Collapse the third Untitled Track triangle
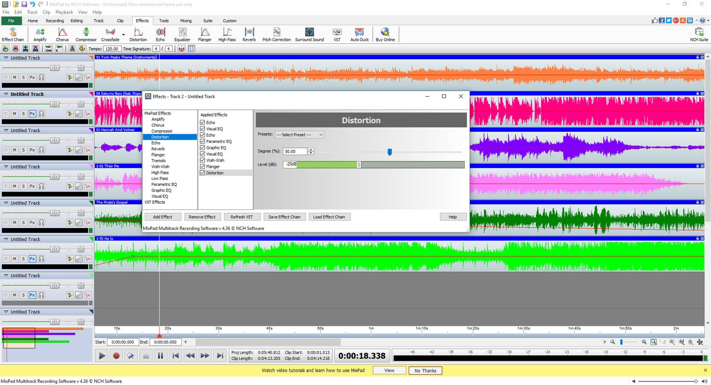This screenshot has width=711, height=385. point(6,130)
